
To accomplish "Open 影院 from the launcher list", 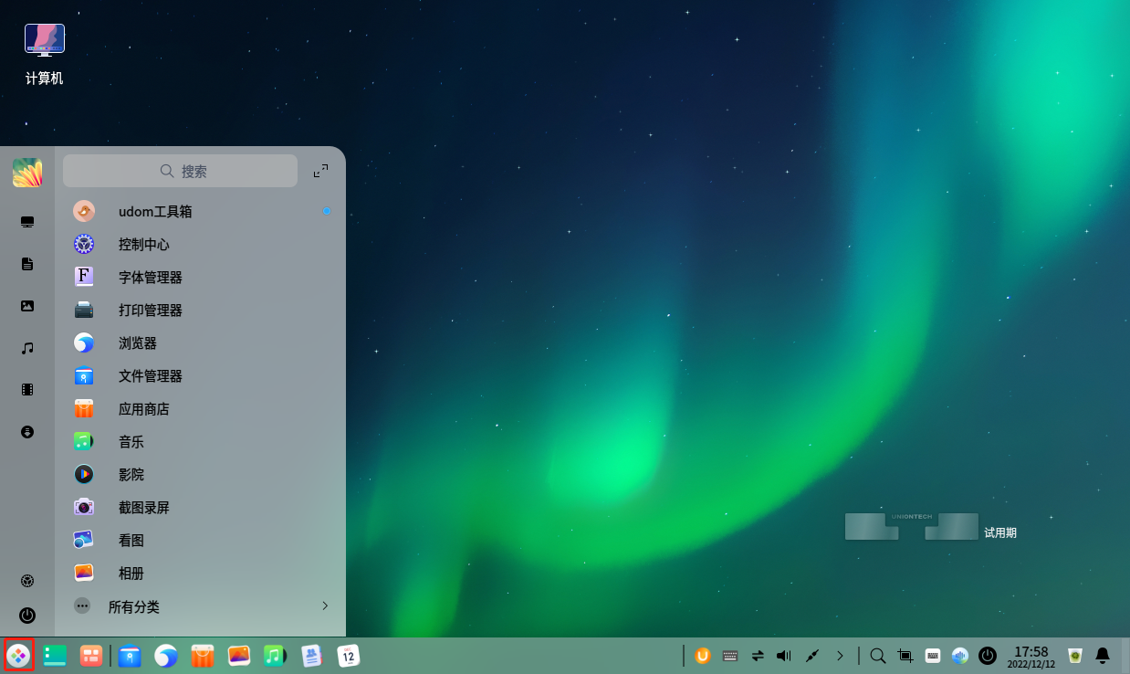I will point(131,475).
